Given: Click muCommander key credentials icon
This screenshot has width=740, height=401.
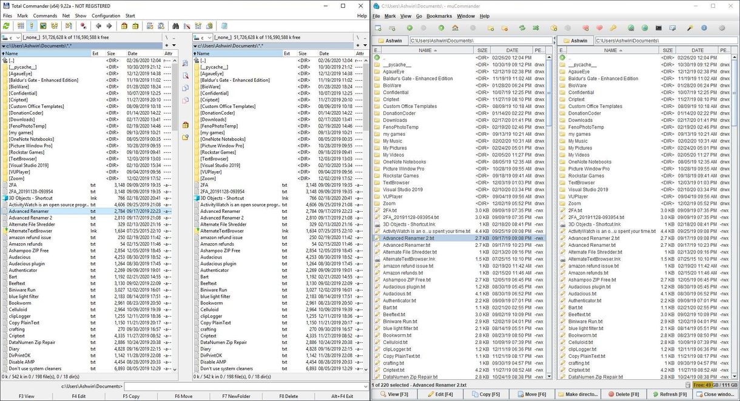Looking at the screenshot, I should (x=613, y=28).
